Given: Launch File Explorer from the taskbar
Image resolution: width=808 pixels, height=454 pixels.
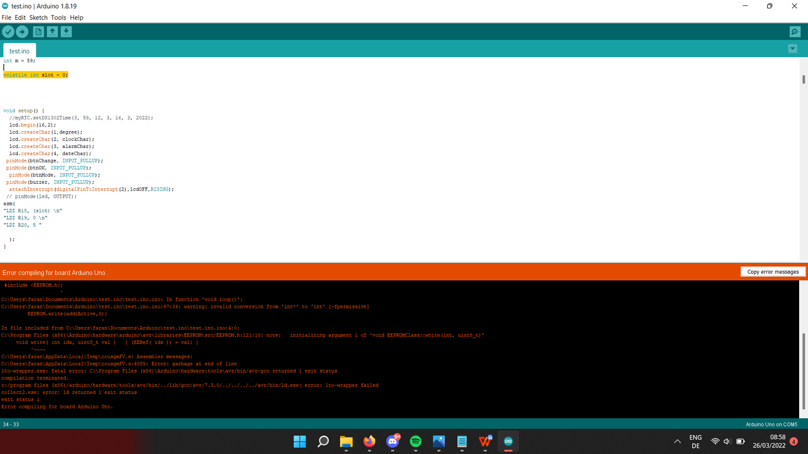Looking at the screenshot, I should 346,442.
